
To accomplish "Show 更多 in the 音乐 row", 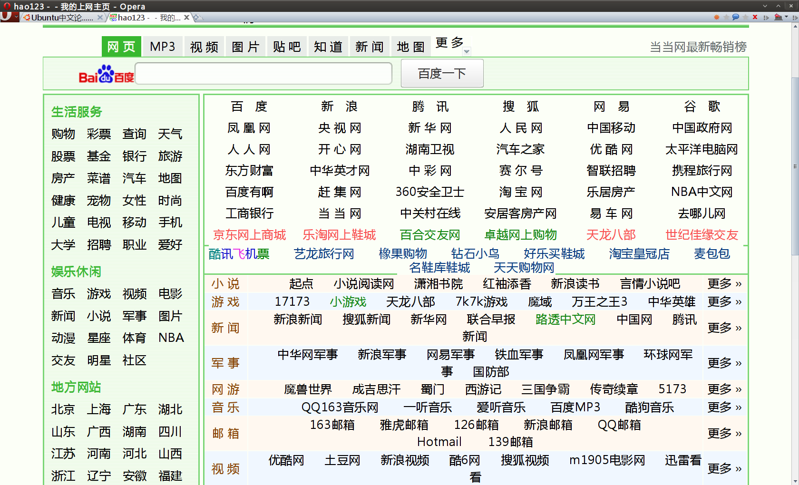I will pyautogui.click(x=724, y=407).
